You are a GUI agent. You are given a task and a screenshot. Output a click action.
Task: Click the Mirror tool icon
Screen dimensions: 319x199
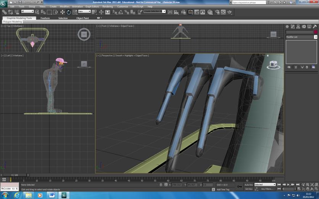(x=170, y=12)
